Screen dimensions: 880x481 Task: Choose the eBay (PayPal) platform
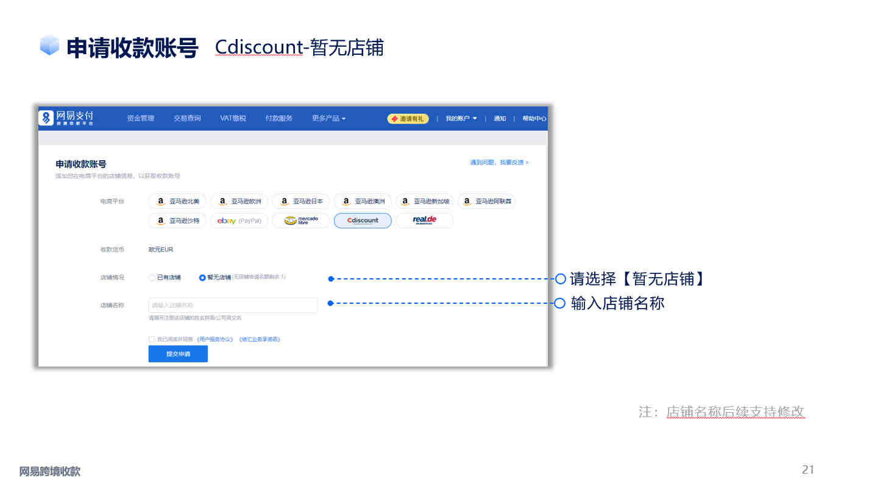[240, 220]
